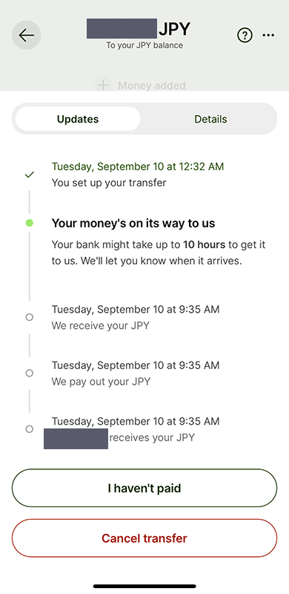The image size is (289, 594).
Task: Tap the 'We receive your JPY' circle marker
Action: pos(29,317)
